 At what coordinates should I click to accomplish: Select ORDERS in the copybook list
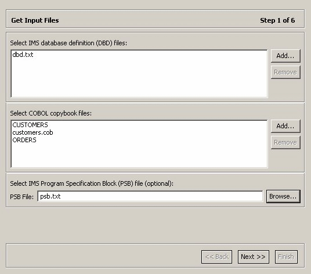[24, 140]
